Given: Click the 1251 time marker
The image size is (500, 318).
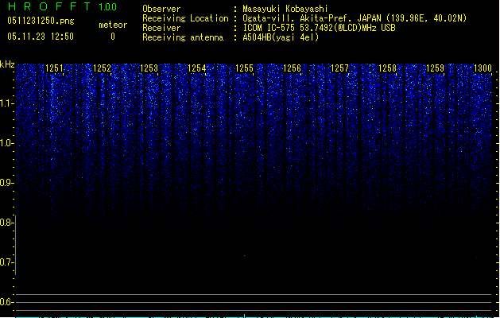Looking at the screenshot, I should pos(55,69).
